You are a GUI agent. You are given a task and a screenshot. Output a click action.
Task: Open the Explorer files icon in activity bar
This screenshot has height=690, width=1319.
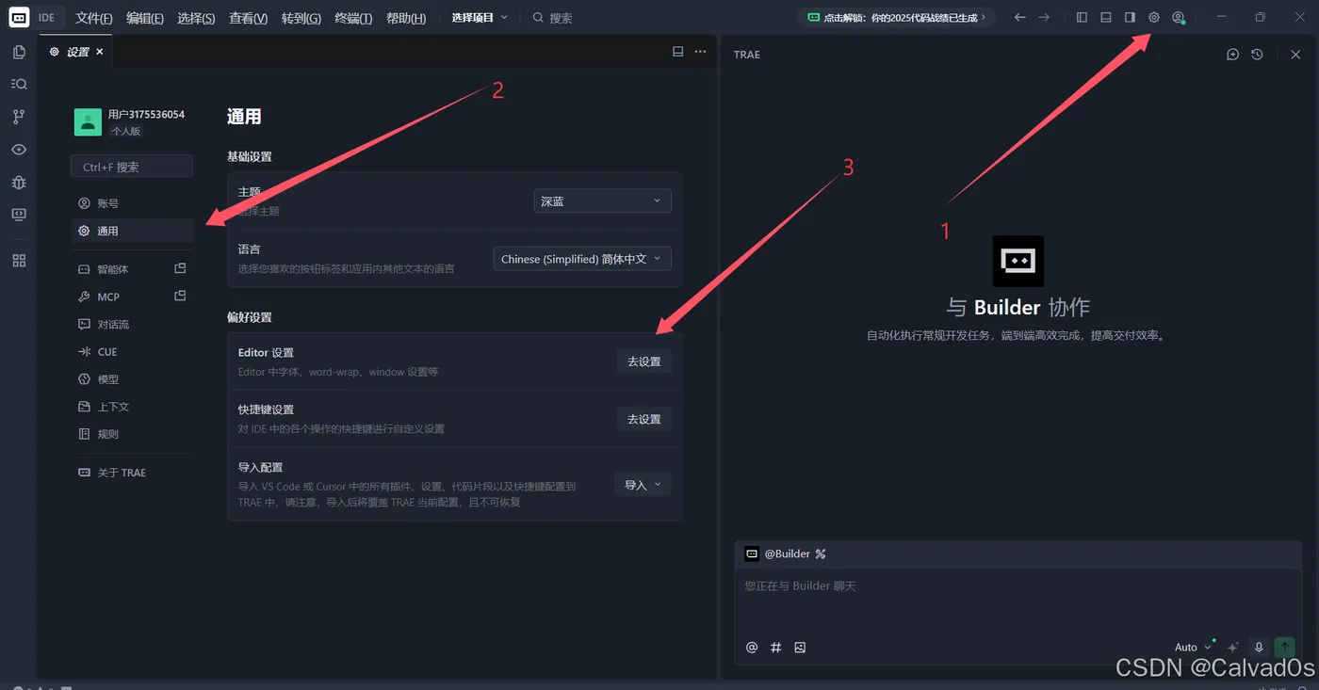pos(19,53)
